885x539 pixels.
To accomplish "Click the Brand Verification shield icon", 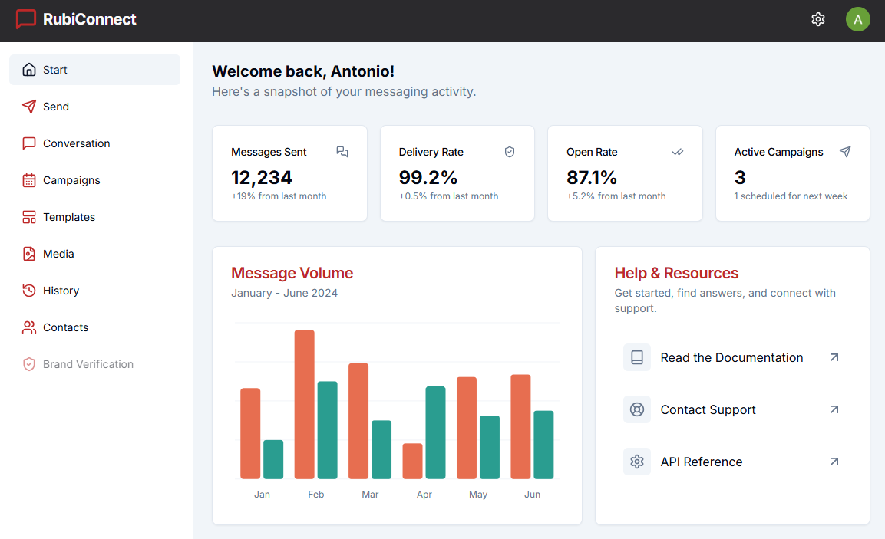I will (29, 364).
